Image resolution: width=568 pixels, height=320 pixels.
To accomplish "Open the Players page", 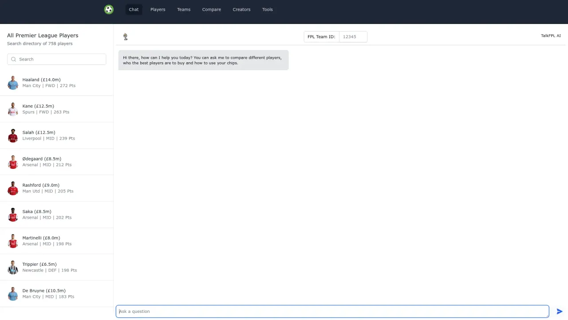I will tap(158, 9).
